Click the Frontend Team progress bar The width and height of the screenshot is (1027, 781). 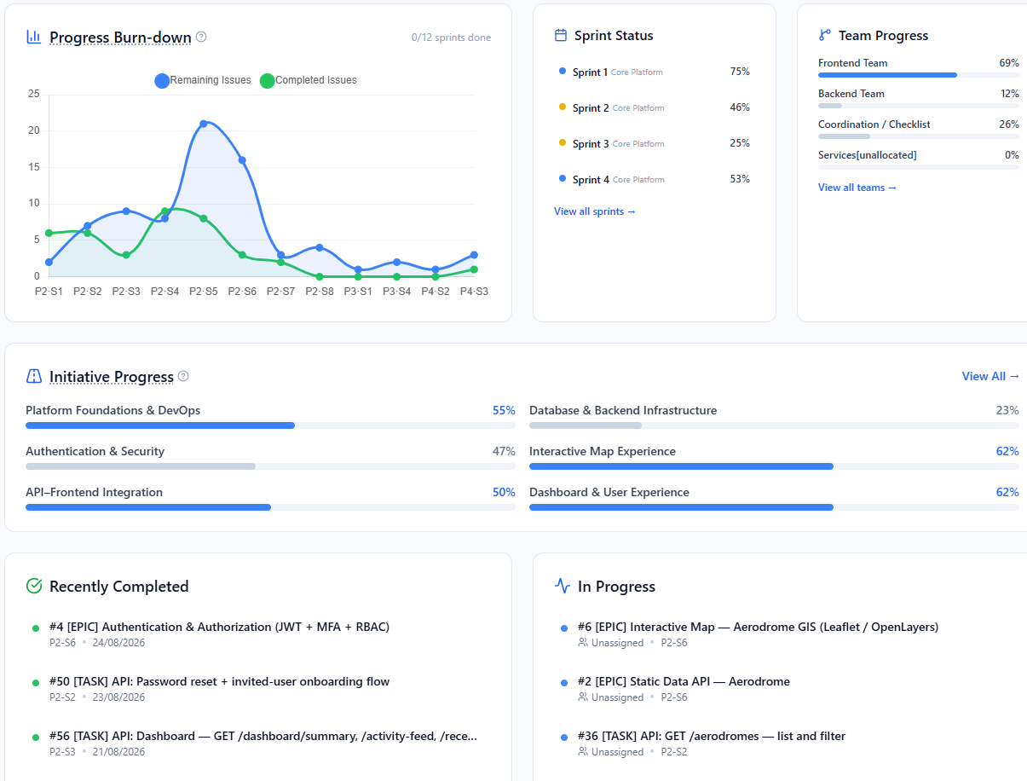coord(919,75)
